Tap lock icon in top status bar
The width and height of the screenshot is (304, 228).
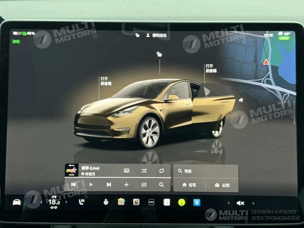pos(137,35)
